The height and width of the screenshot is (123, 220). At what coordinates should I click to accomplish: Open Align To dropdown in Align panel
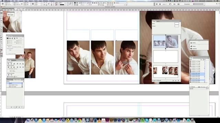(x=14, y=71)
